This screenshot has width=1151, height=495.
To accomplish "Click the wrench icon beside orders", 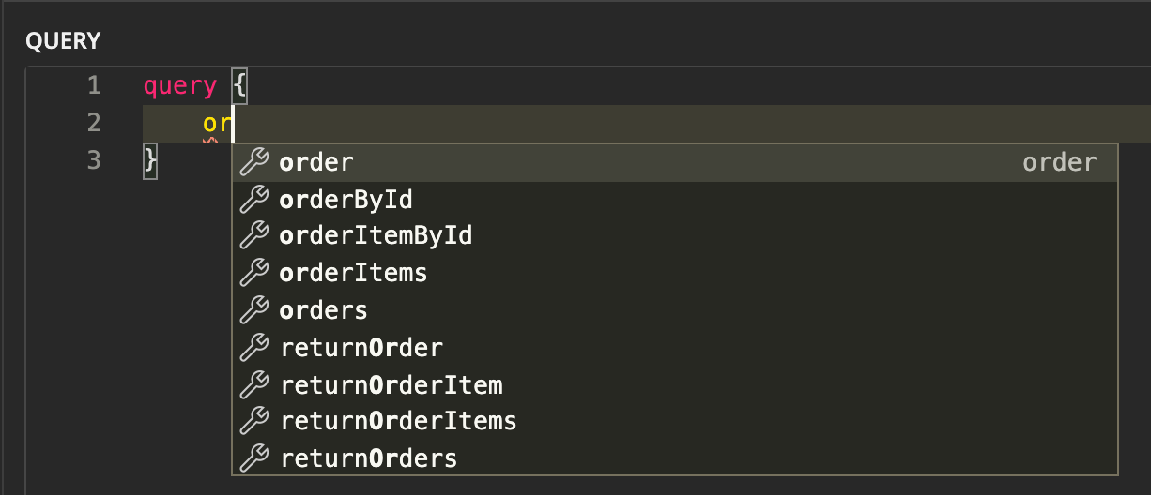I will pyautogui.click(x=254, y=310).
